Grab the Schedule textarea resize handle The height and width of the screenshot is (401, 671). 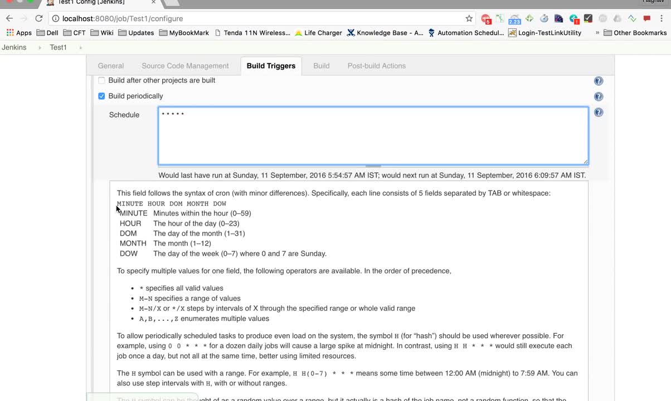pos(585,162)
